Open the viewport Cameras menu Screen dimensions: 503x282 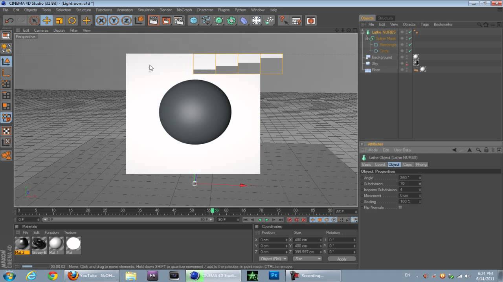(x=41, y=30)
